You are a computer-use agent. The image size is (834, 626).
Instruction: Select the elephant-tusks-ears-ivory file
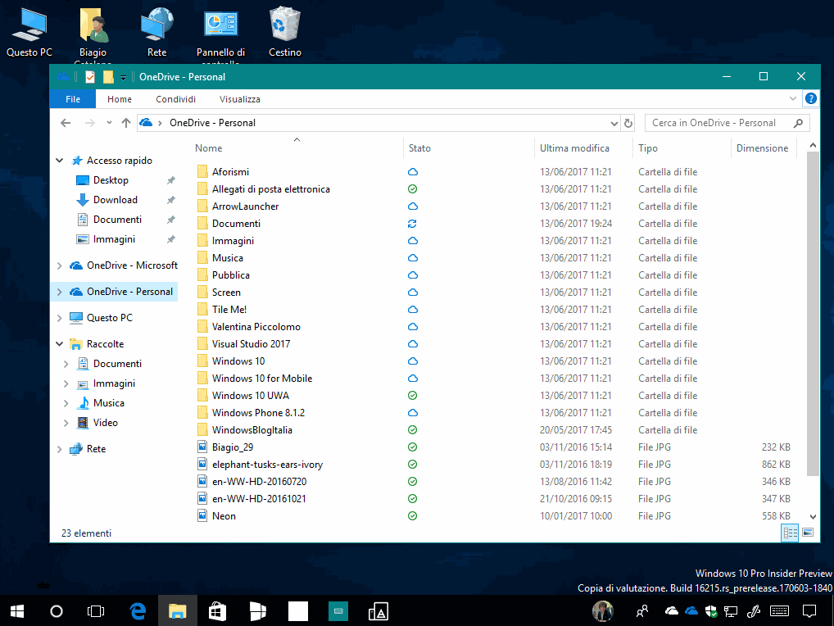pos(267,465)
